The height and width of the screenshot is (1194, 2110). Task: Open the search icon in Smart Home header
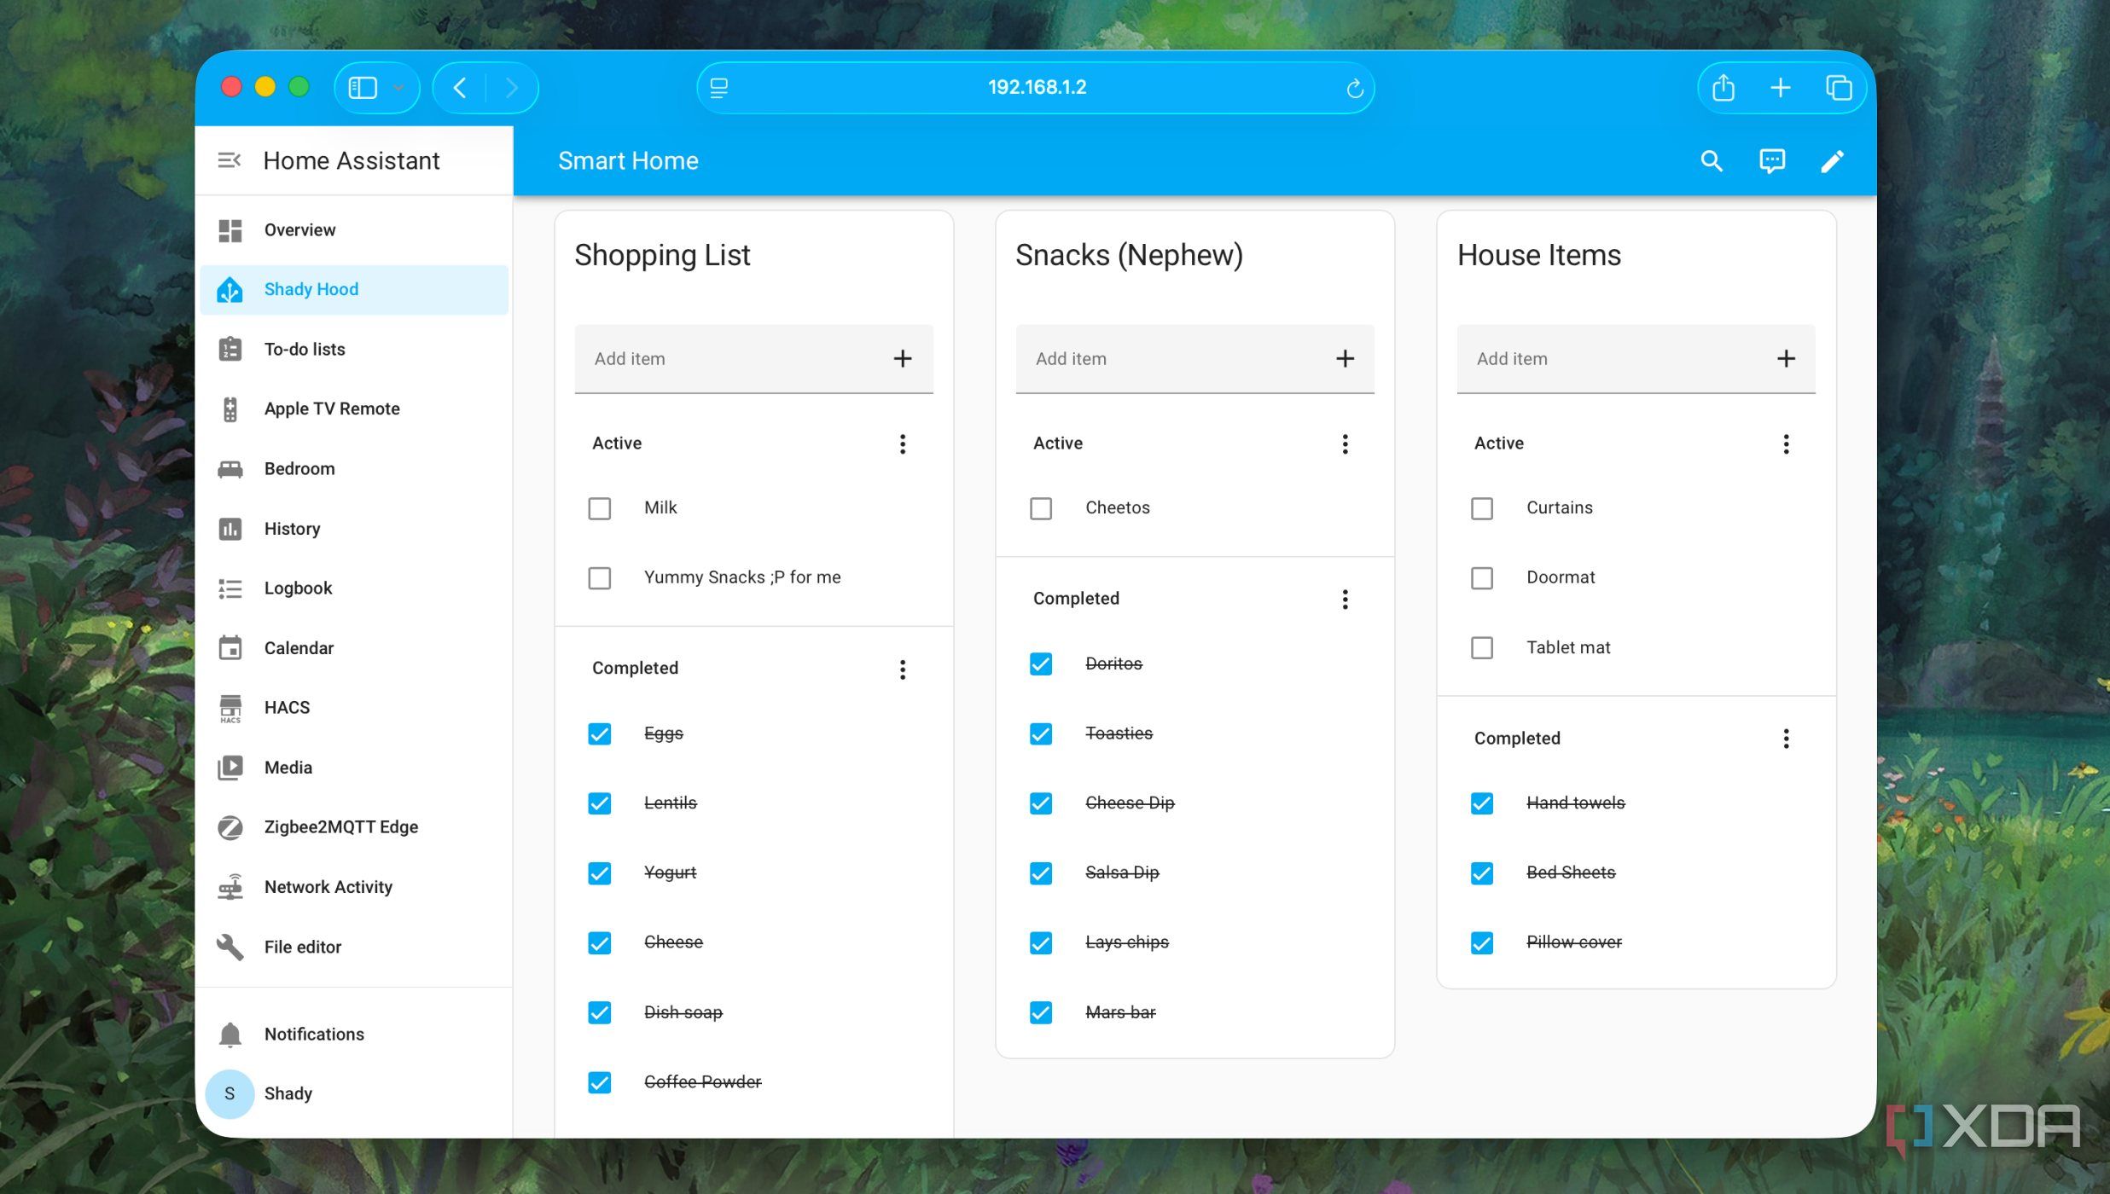tap(1711, 161)
